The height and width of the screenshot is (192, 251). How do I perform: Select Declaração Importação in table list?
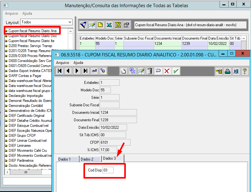pyautogui.click(x=26, y=96)
